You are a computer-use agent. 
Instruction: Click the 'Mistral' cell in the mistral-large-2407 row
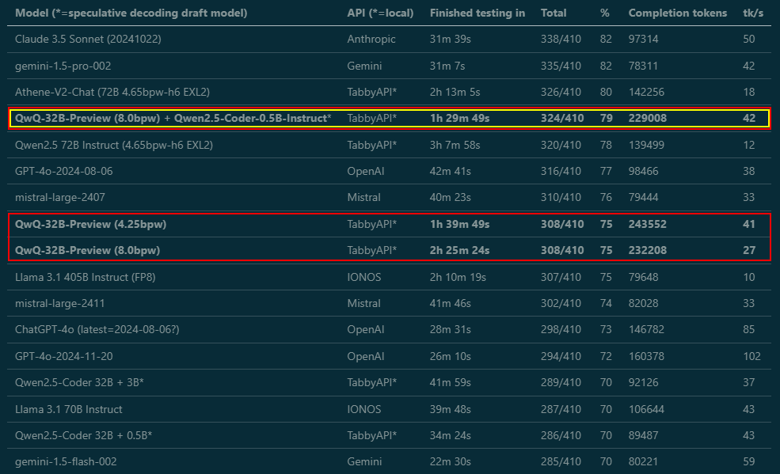(363, 198)
